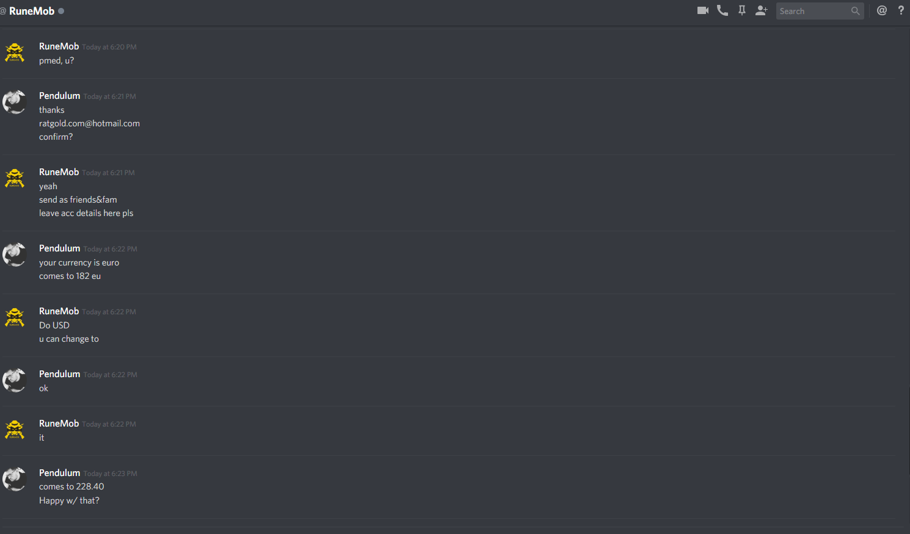Click RuneMob avatar beside "pmed, u?" message
Image resolution: width=910 pixels, height=534 pixels.
(x=15, y=52)
